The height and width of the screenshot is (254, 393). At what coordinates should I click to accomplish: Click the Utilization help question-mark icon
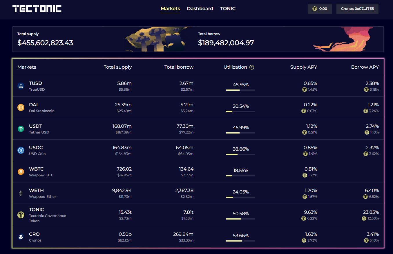(252, 67)
